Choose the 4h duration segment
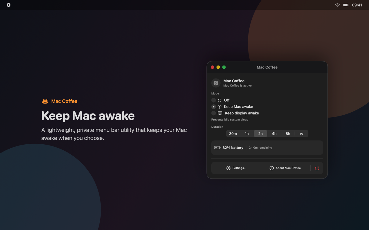 274,134
